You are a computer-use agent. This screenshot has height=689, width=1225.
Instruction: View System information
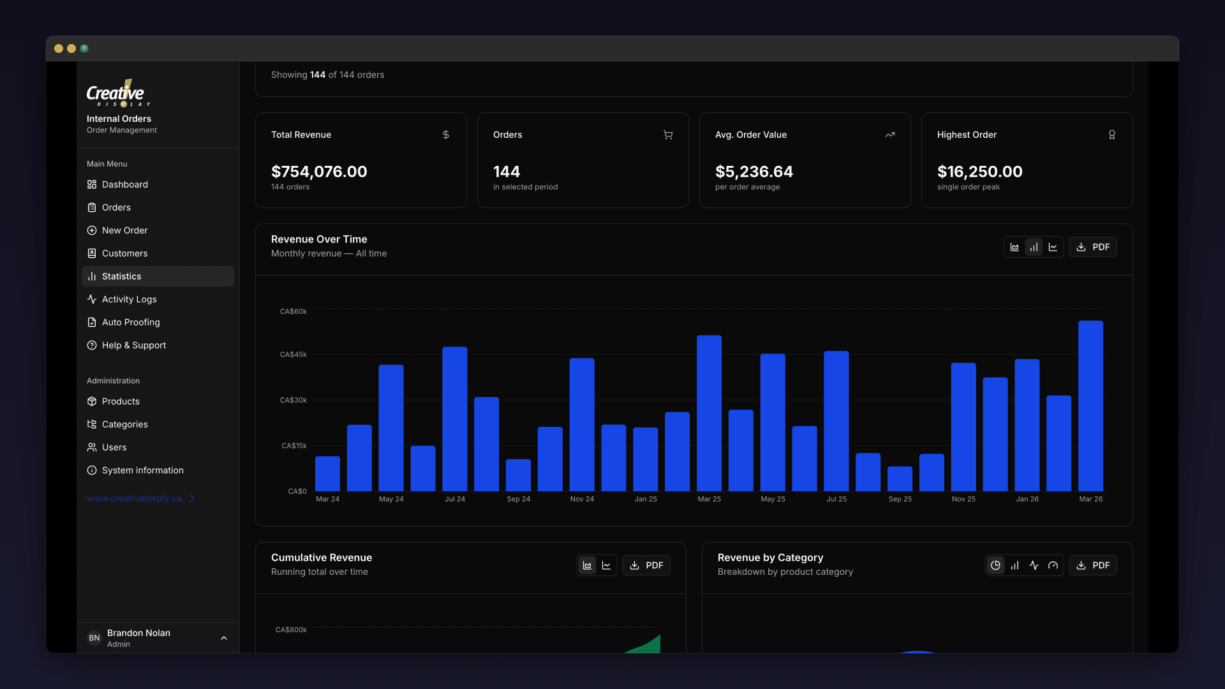[142, 470]
